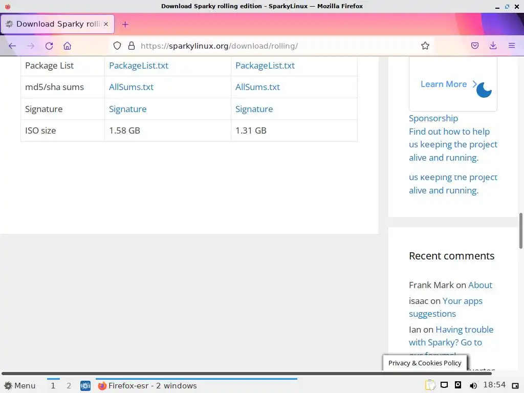
Task: Click the 18:54 clock
Action: coord(495,385)
